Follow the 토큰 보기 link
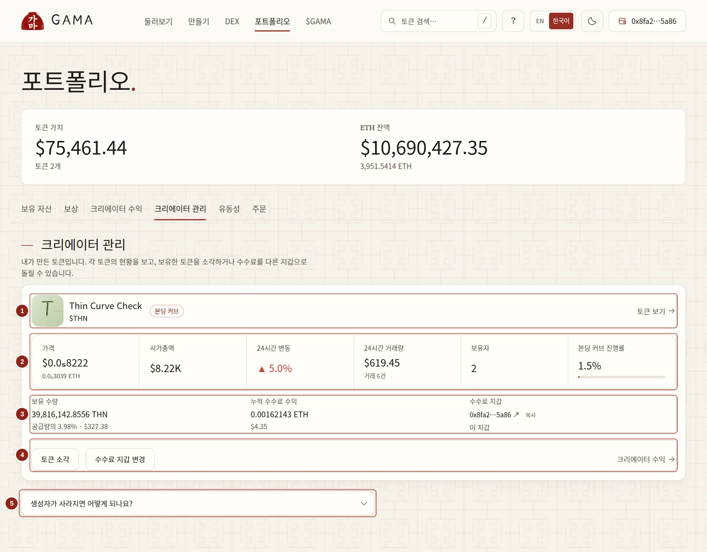This screenshot has width=707, height=552. click(656, 311)
